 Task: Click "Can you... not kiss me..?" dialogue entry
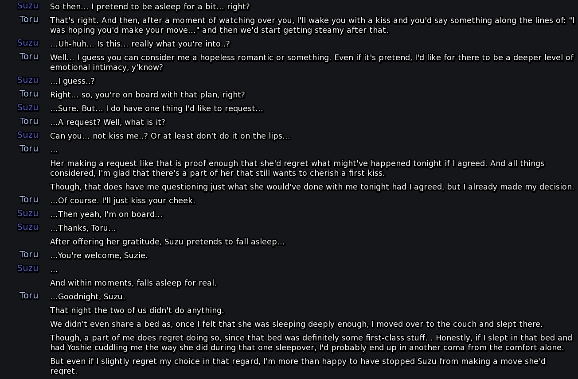click(x=170, y=136)
